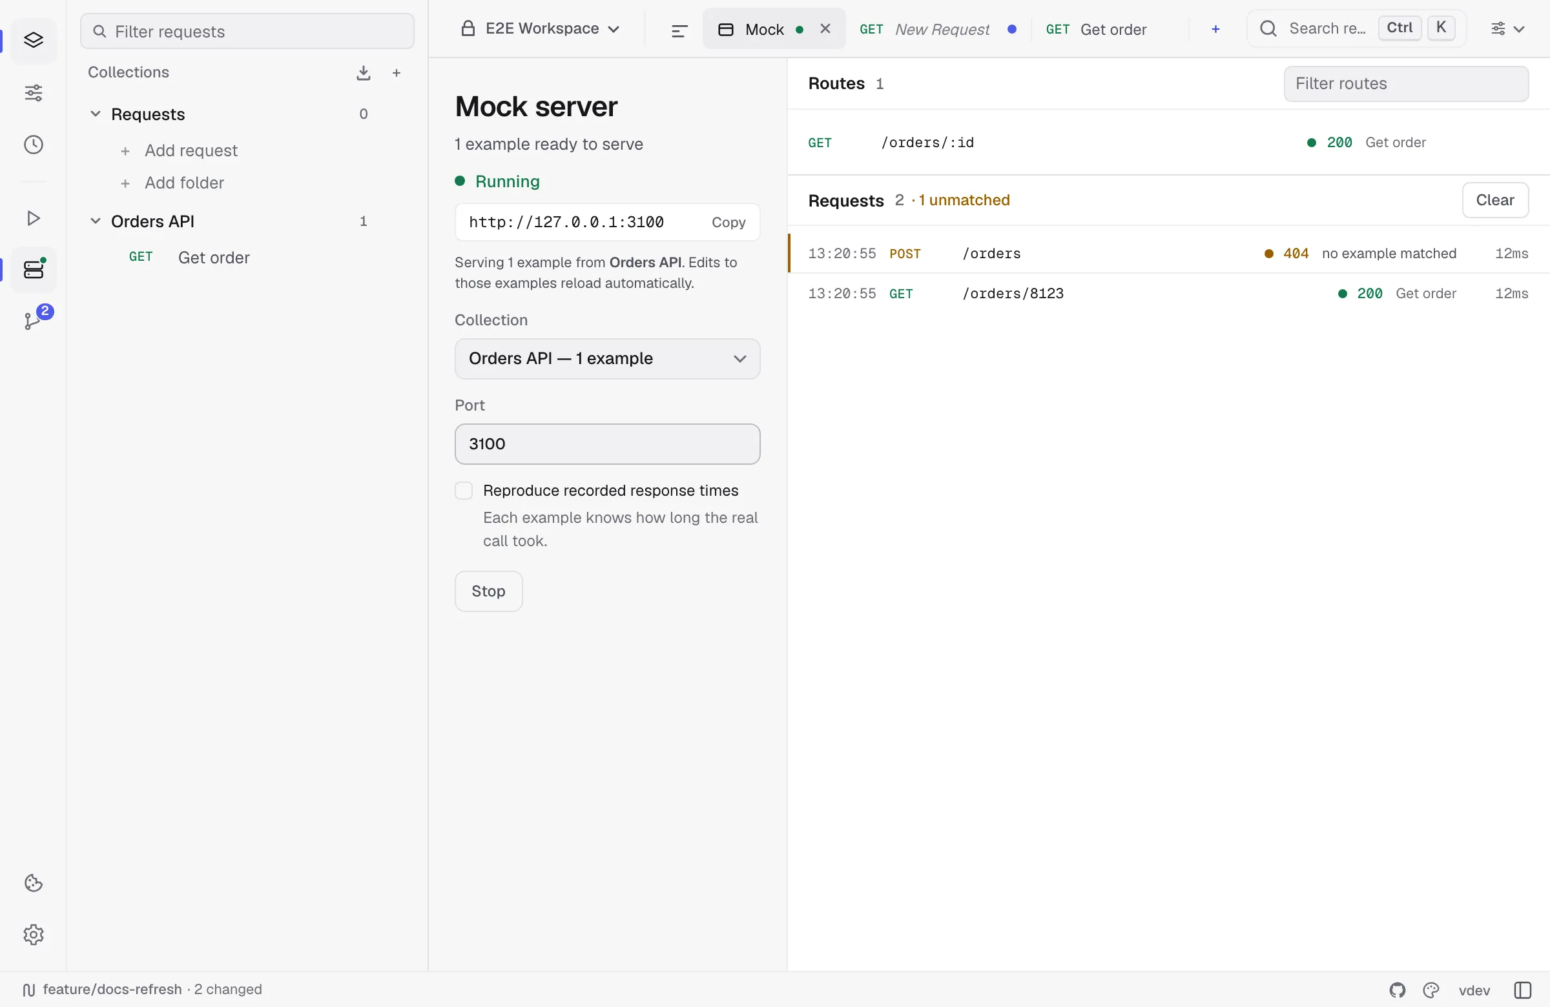The height and width of the screenshot is (1007, 1550).
Task: Open the theme palette icon in status bar
Action: tap(1431, 990)
